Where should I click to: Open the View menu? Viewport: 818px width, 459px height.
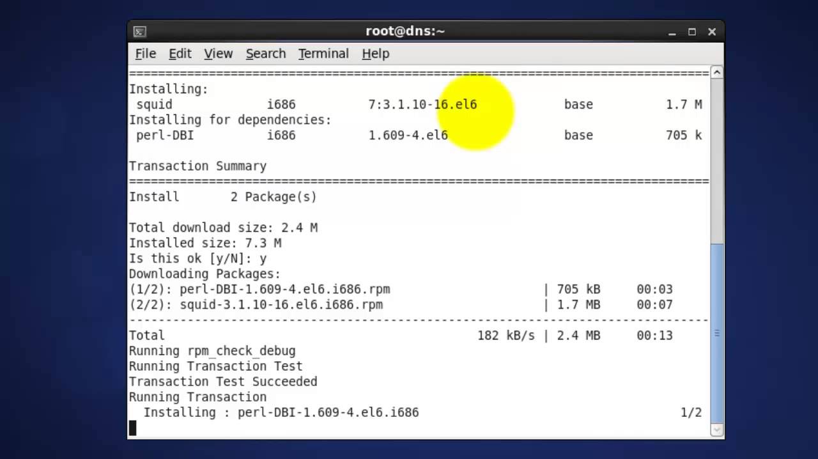pyautogui.click(x=218, y=54)
